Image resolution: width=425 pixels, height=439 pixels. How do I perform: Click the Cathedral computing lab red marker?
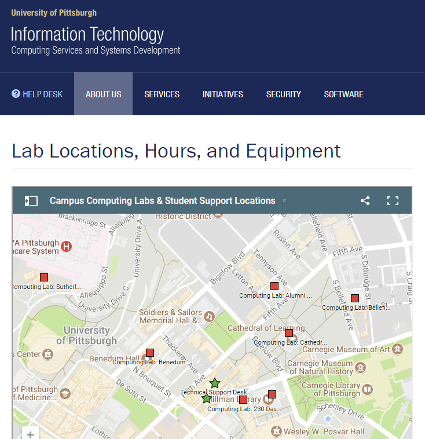[289, 333]
